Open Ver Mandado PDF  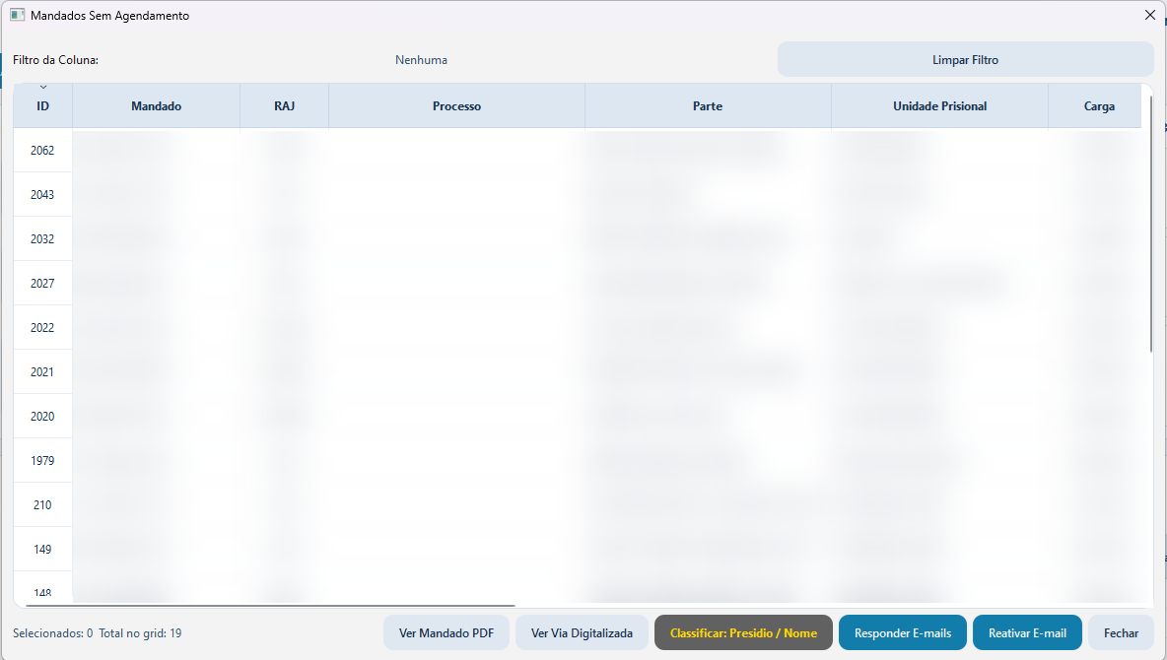pyautogui.click(x=446, y=633)
